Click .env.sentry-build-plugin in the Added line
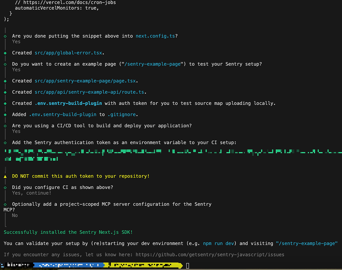The image size is (342, 270). [x=63, y=114]
